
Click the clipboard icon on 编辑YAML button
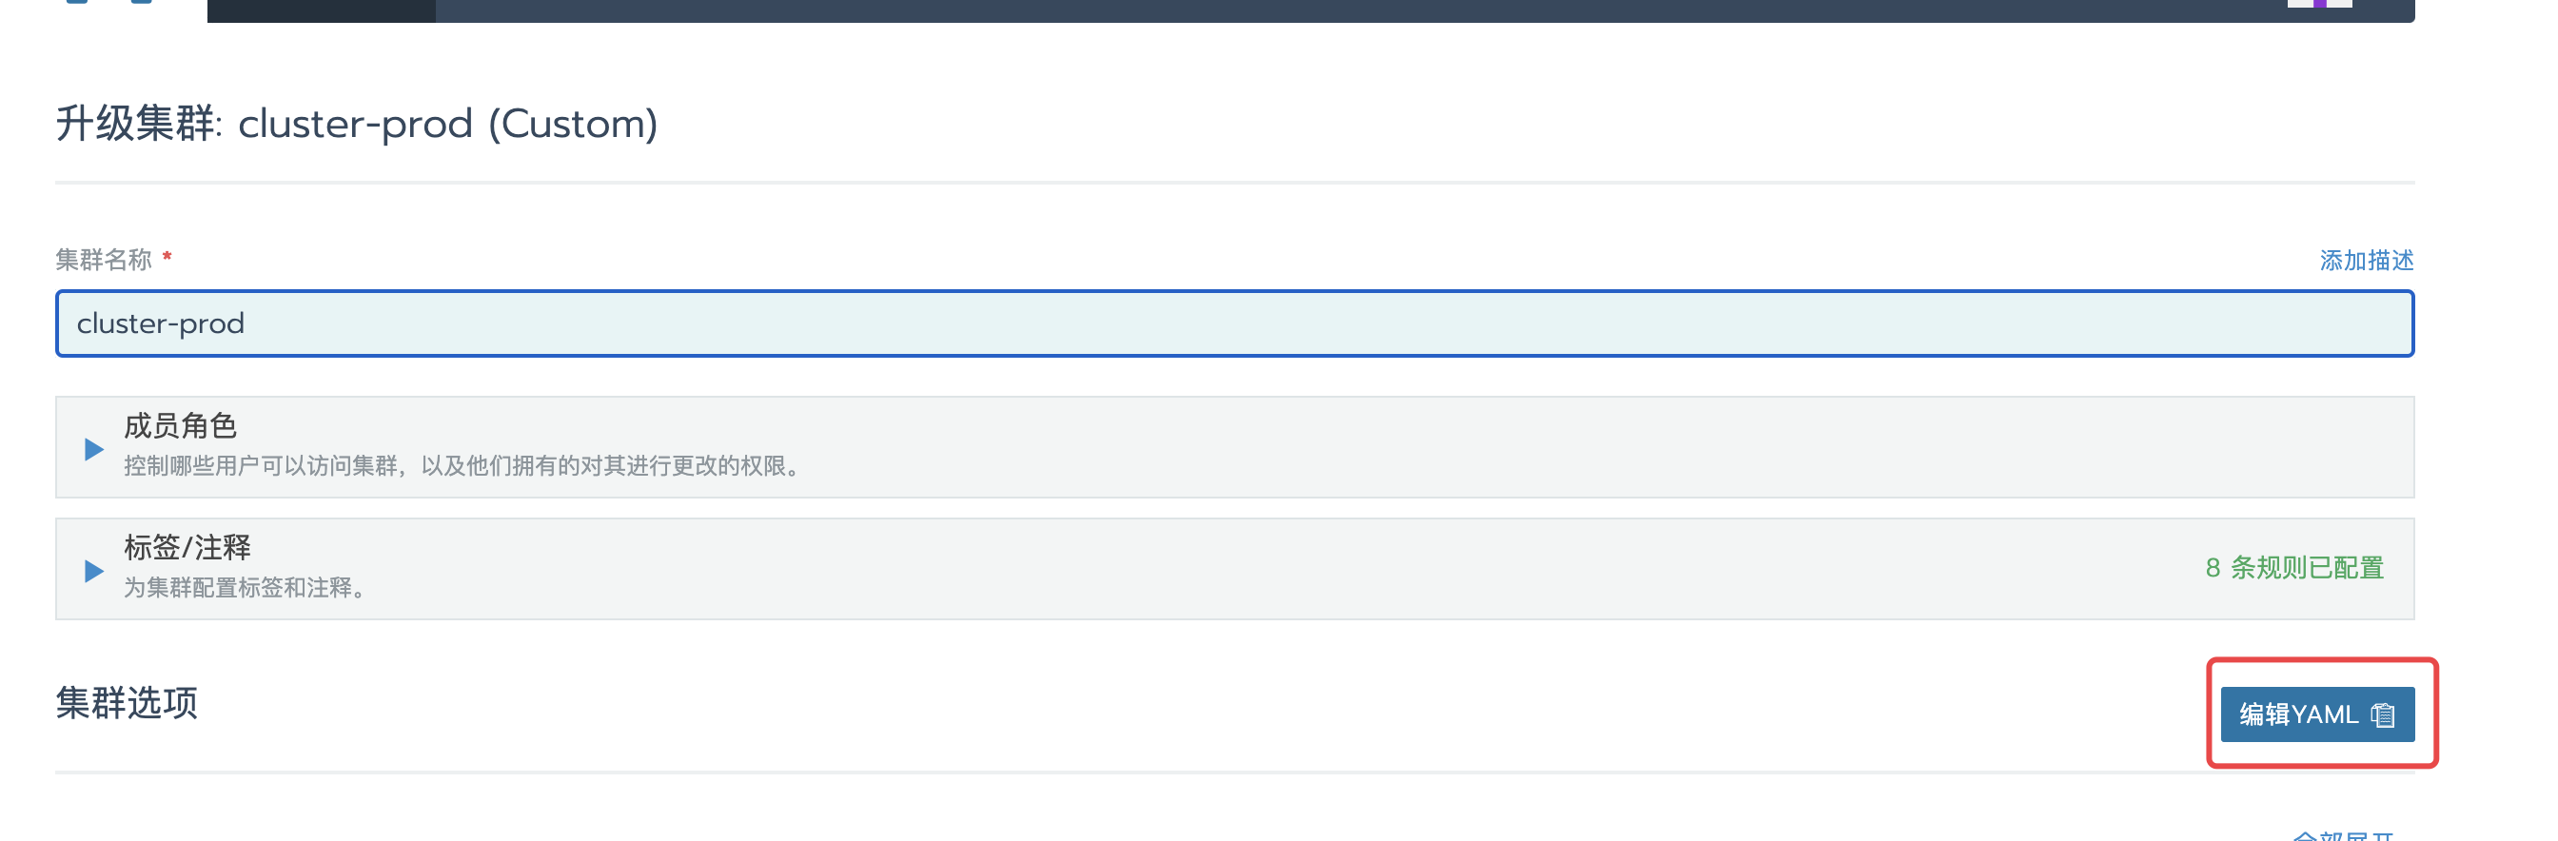[2382, 714]
